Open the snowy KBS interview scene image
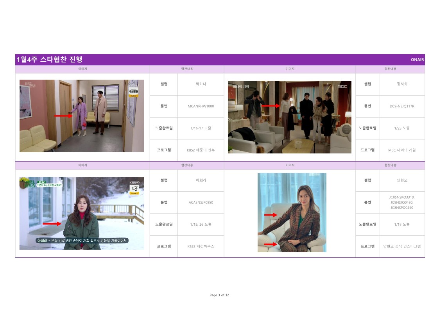The width and height of the screenshot is (439, 310). tap(82, 213)
